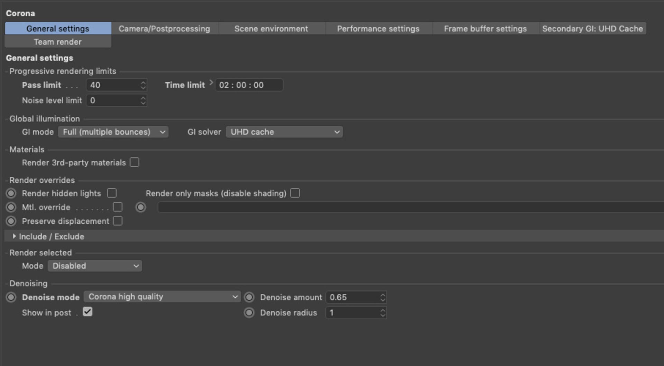Click the Time limit field 02:00:00
Screen dimensions: 664x366
coord(249,85)
